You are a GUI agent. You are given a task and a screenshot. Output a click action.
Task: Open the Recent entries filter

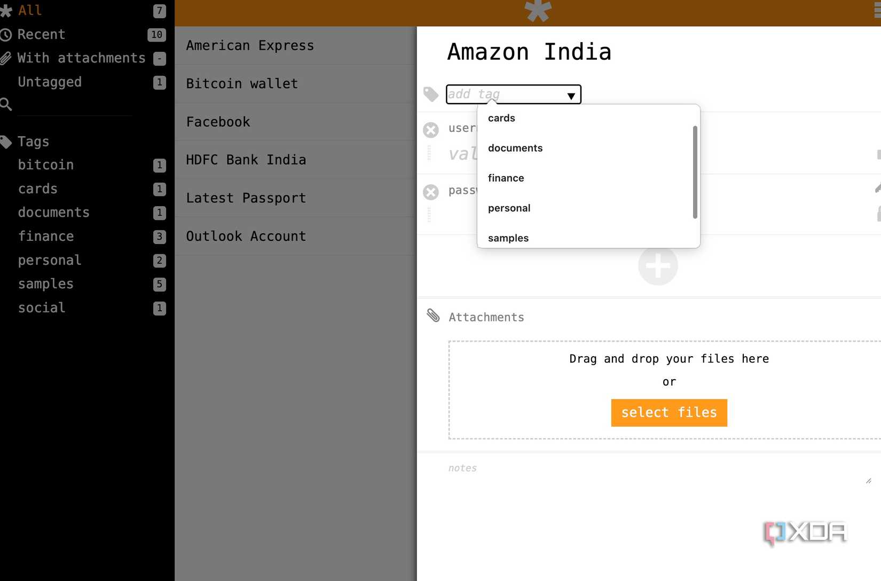(41, 35)
